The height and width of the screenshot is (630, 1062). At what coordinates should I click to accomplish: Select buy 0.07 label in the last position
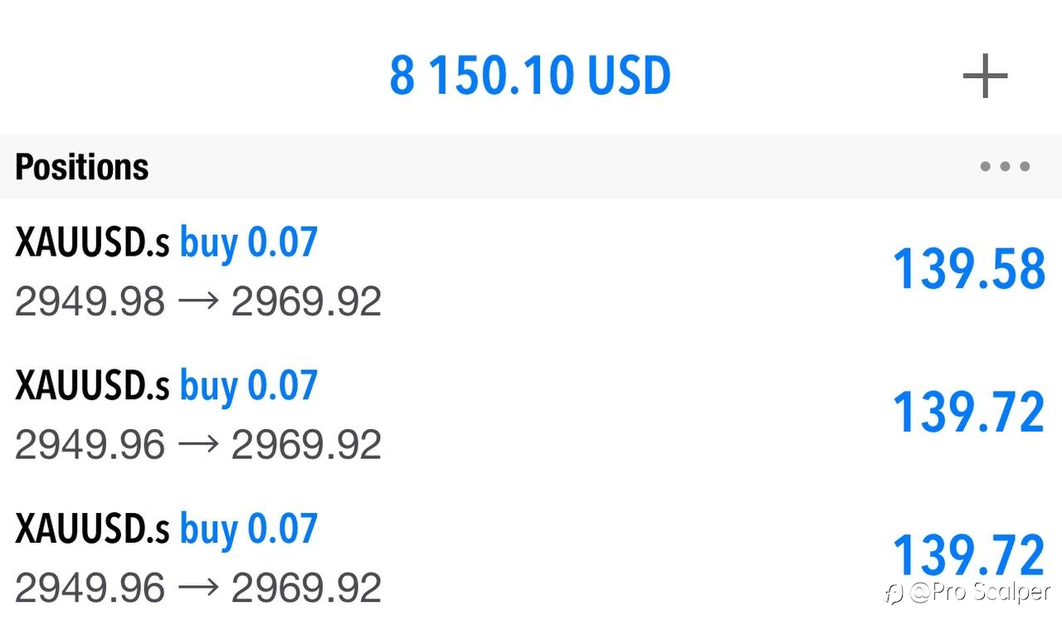click(x=249, y=530)
